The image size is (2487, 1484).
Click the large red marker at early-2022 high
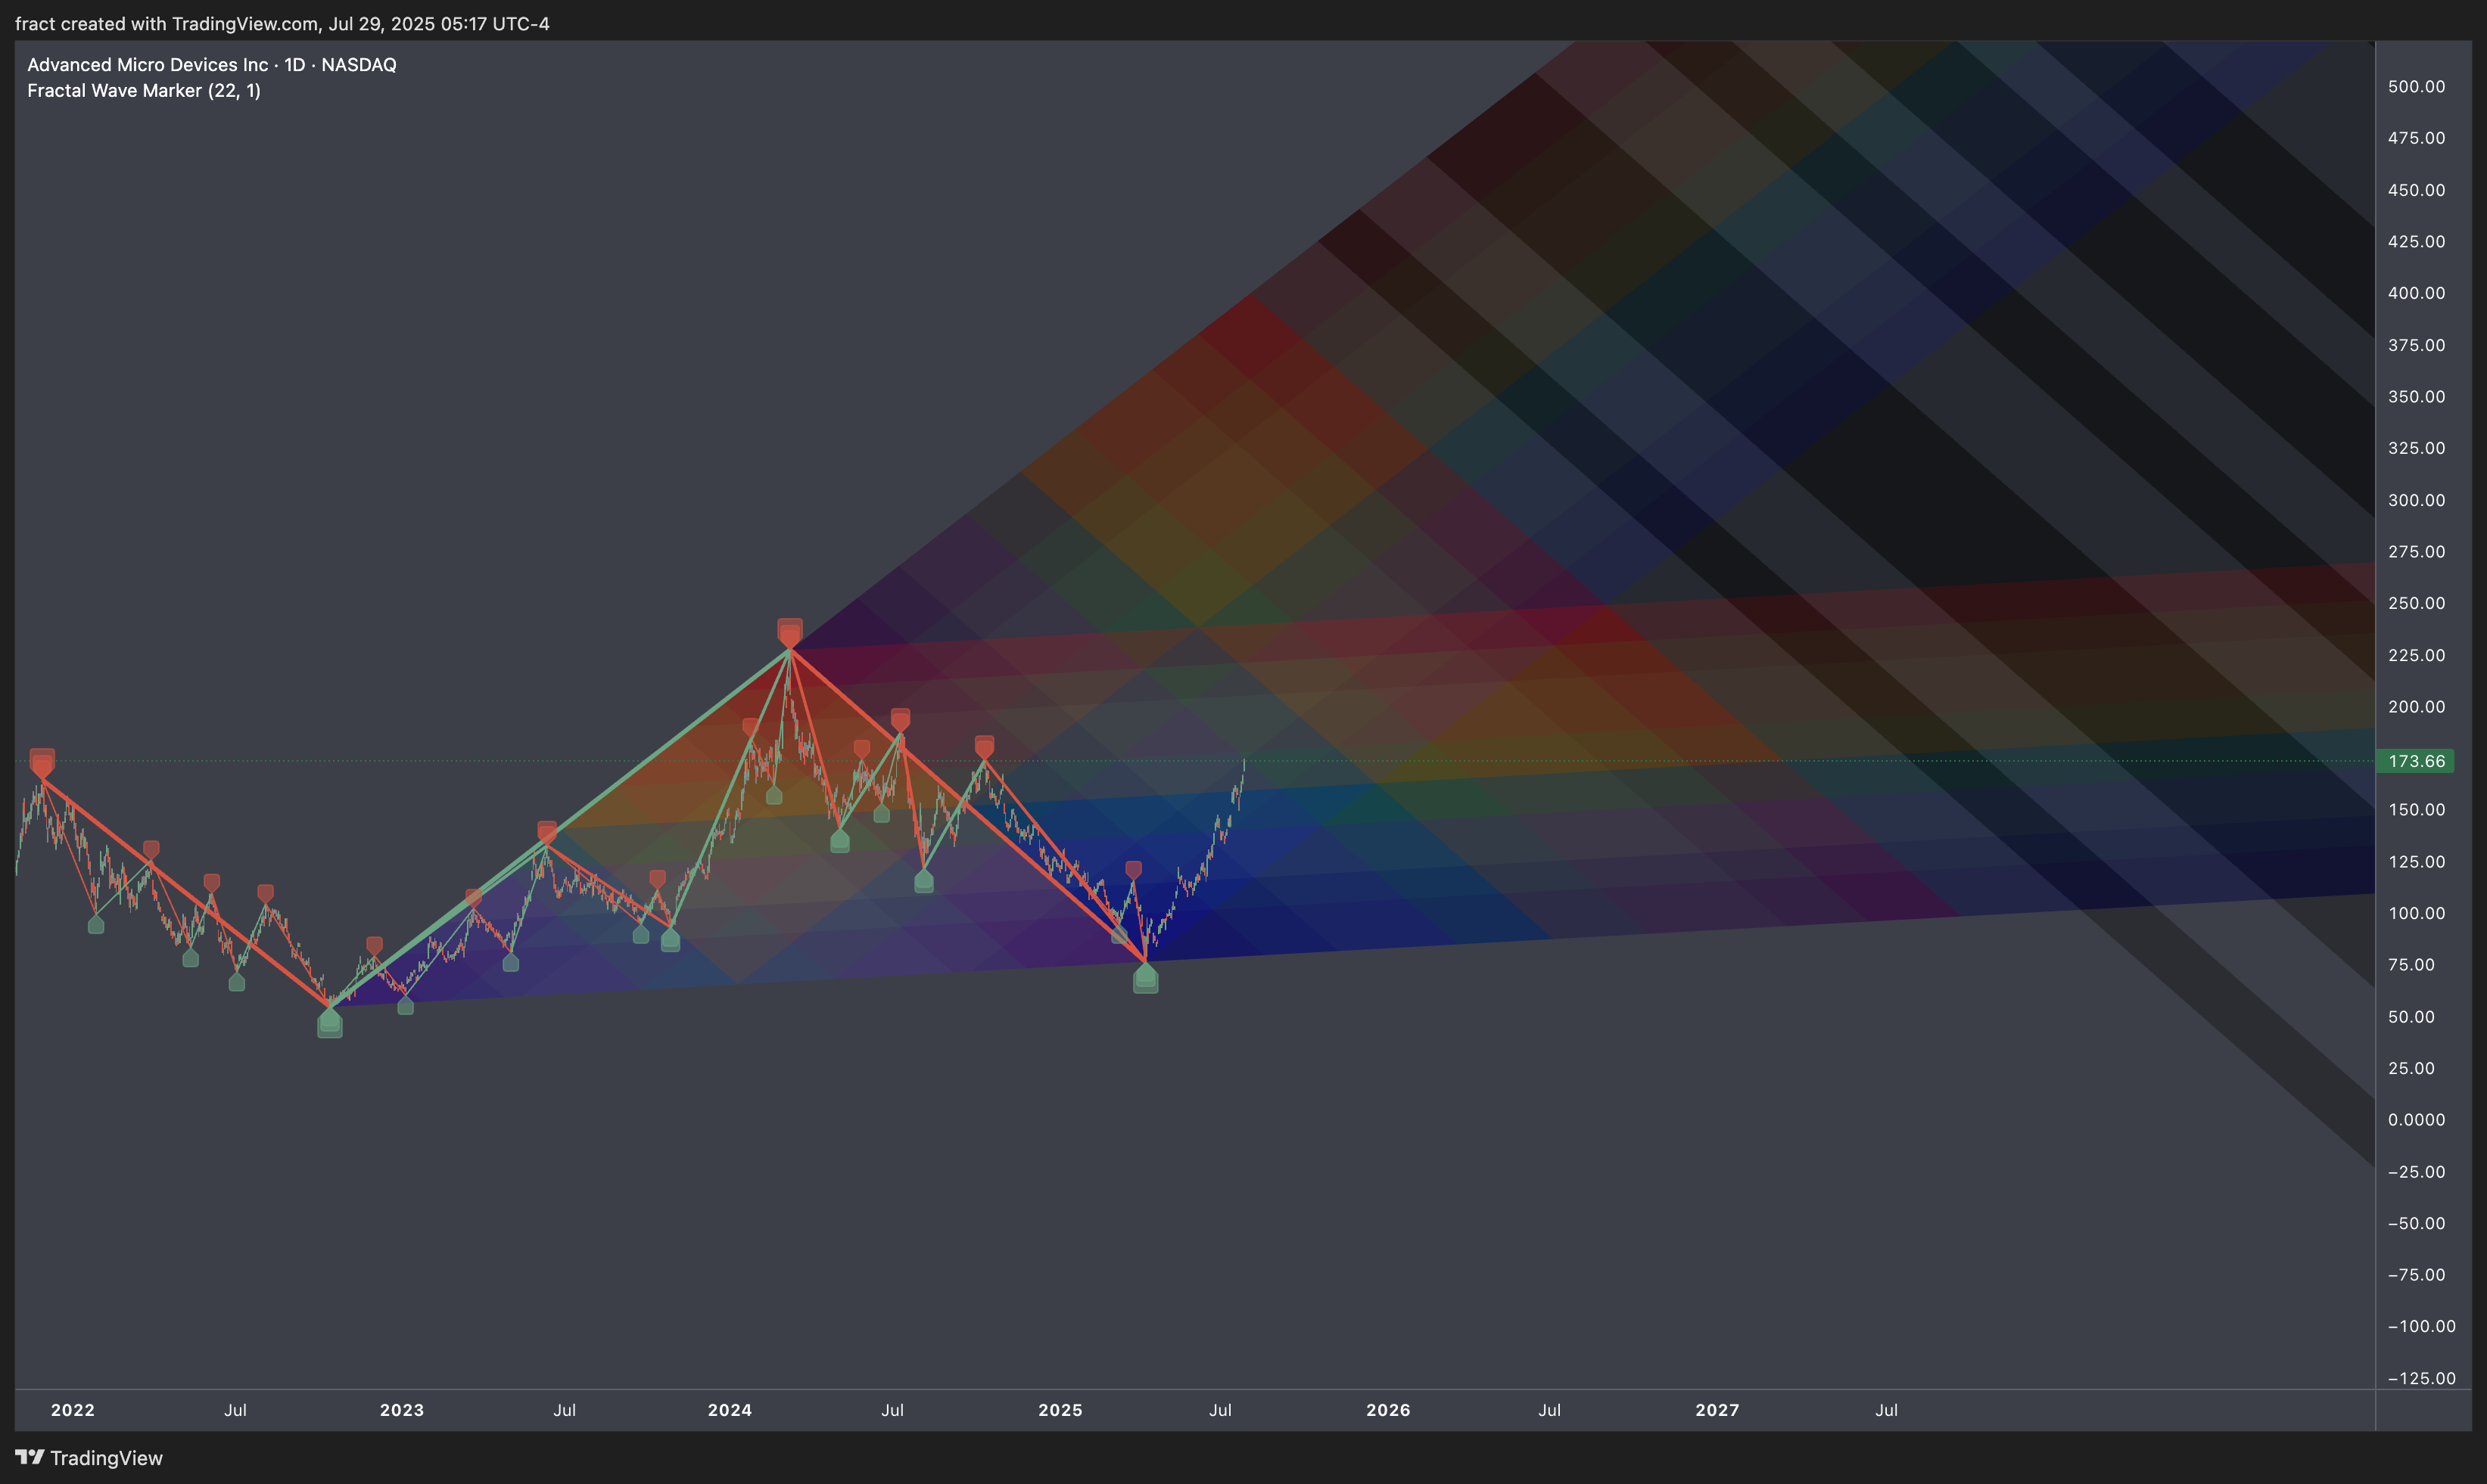coord(42,763)
